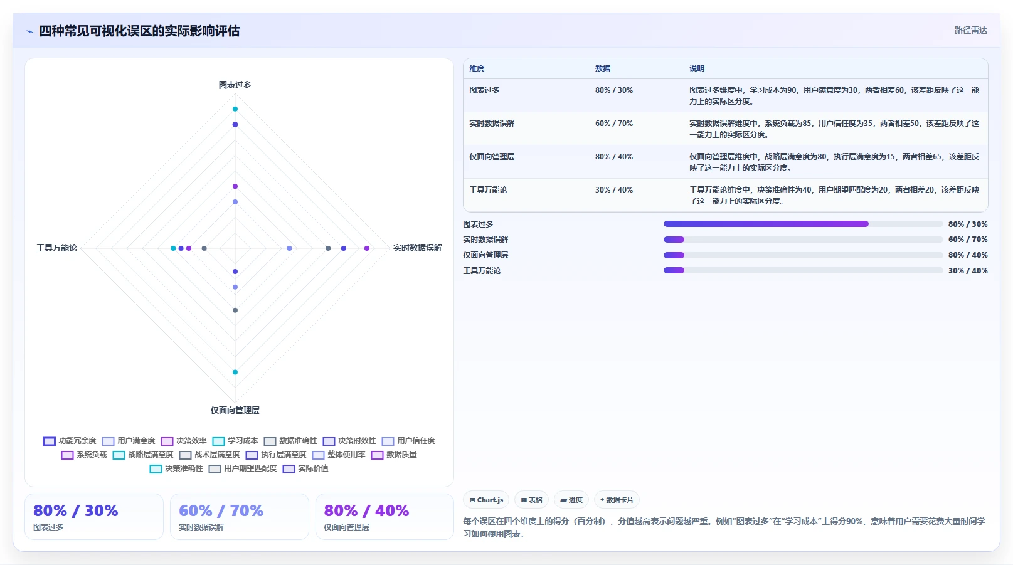Click the footer paragraph starting 每个误区在四个维度

click(724, 527)
